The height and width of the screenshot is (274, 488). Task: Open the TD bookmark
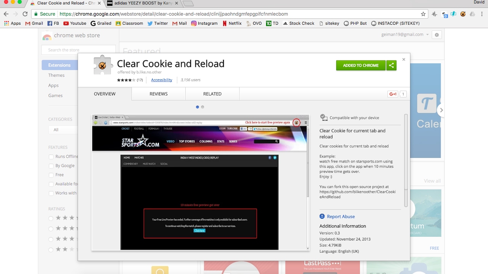click(272, 23)
